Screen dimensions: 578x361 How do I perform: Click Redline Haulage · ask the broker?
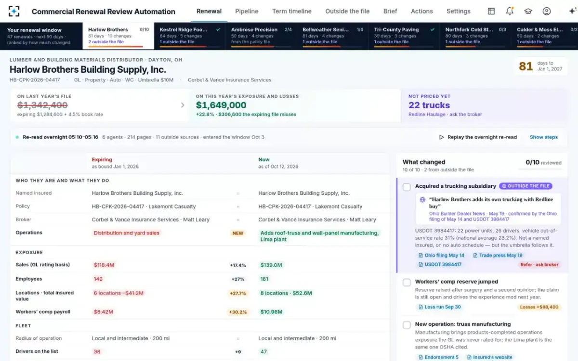click(x=445, y=115)
